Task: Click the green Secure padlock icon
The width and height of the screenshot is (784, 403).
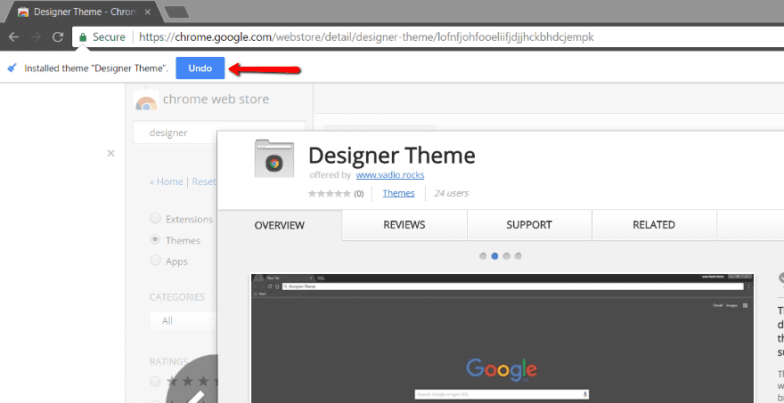Action: (83, 37)
